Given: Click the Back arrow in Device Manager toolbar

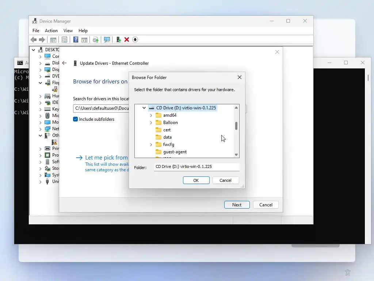Looking at the screenshot, I should click(x=34, y=40).
